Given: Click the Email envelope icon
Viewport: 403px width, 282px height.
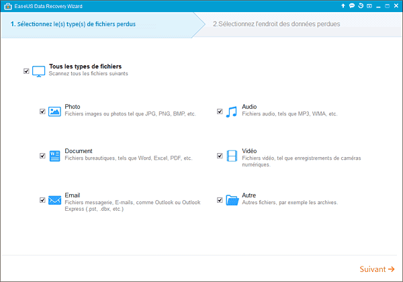Looking at the screenshot, I should [x=55, y=200].
